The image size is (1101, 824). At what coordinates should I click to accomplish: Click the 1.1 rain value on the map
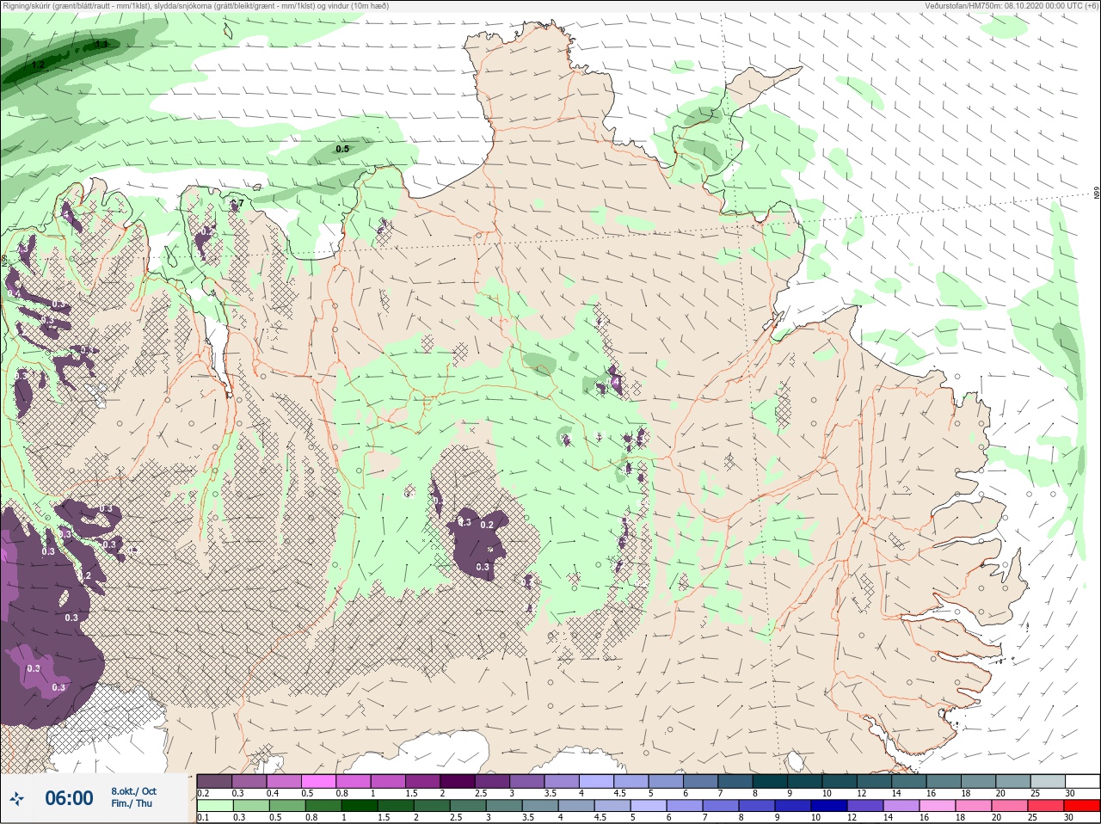coord(101,44)
